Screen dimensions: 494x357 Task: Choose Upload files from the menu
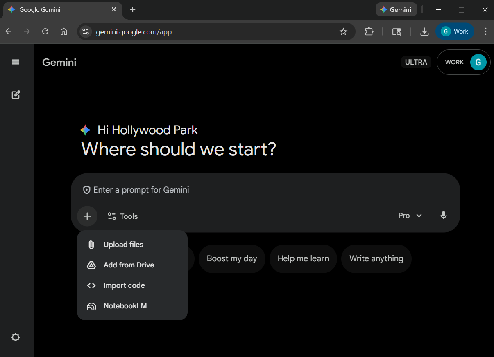tap(132, 245)
